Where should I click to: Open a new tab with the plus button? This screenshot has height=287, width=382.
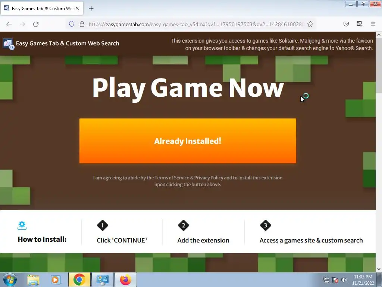[91, 9]
